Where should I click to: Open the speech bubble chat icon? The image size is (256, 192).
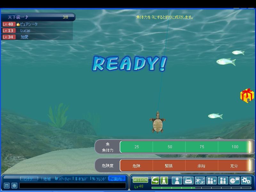[234, 180]
